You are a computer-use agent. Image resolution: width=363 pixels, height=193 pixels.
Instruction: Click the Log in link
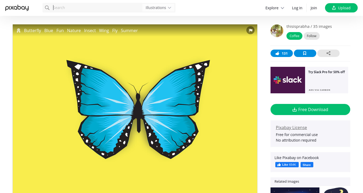click(x=297, y=8)
